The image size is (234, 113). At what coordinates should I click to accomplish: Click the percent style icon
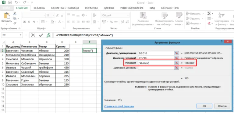[111, 22]
